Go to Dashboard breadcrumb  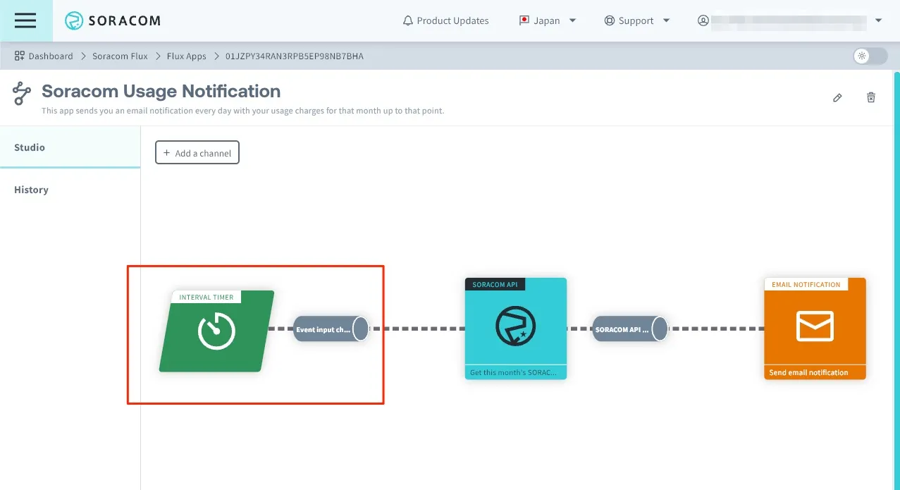point(51,56)
